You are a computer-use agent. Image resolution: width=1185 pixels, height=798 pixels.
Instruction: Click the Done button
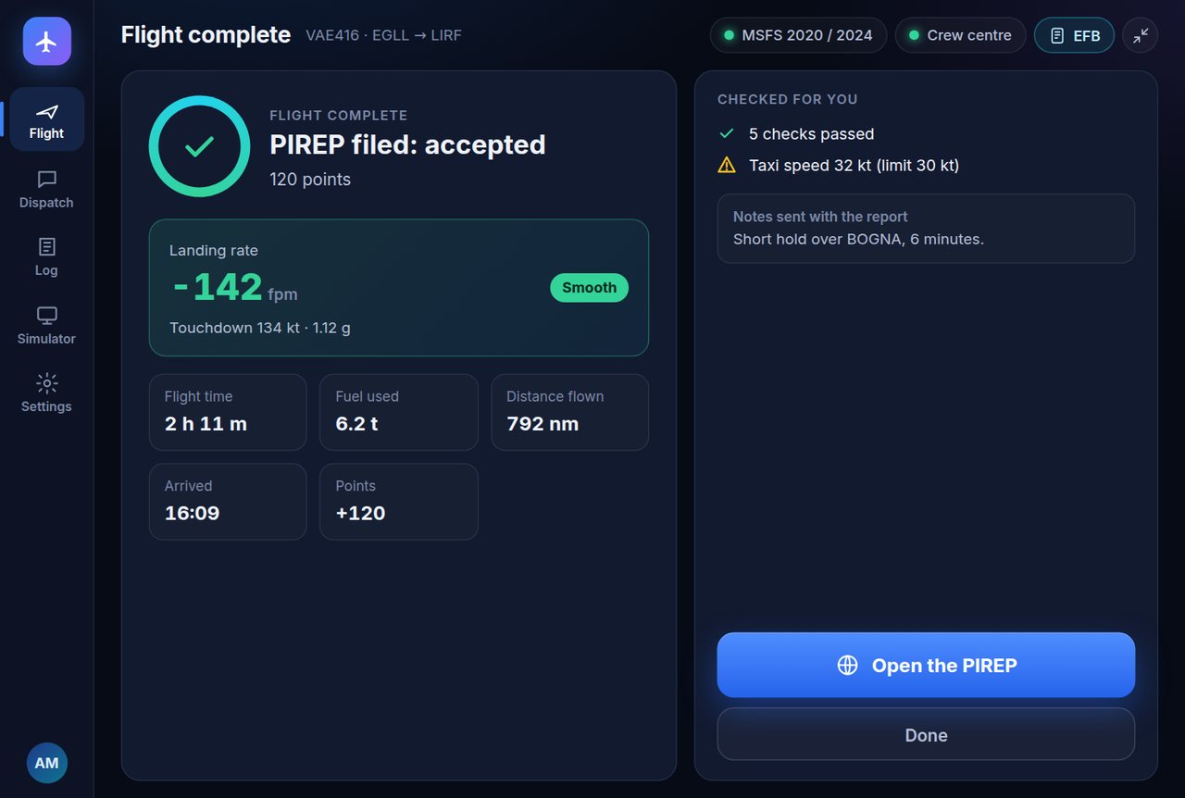point(926,734)
